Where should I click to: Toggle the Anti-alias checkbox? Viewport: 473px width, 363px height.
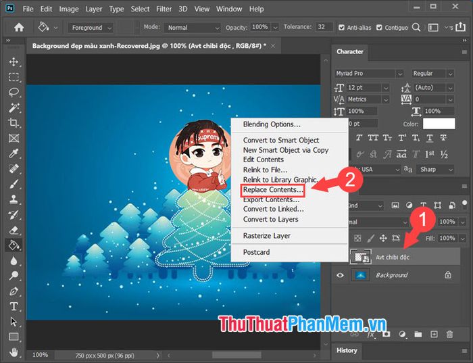pos(341,28)
